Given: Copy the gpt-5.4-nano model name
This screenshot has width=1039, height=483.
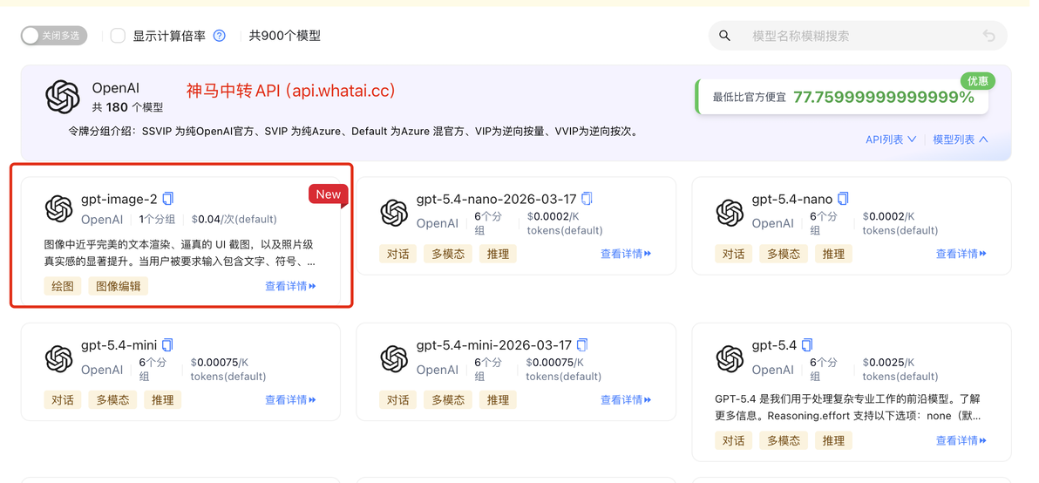Looking at the screenshot, I should (x=843, y=198).
